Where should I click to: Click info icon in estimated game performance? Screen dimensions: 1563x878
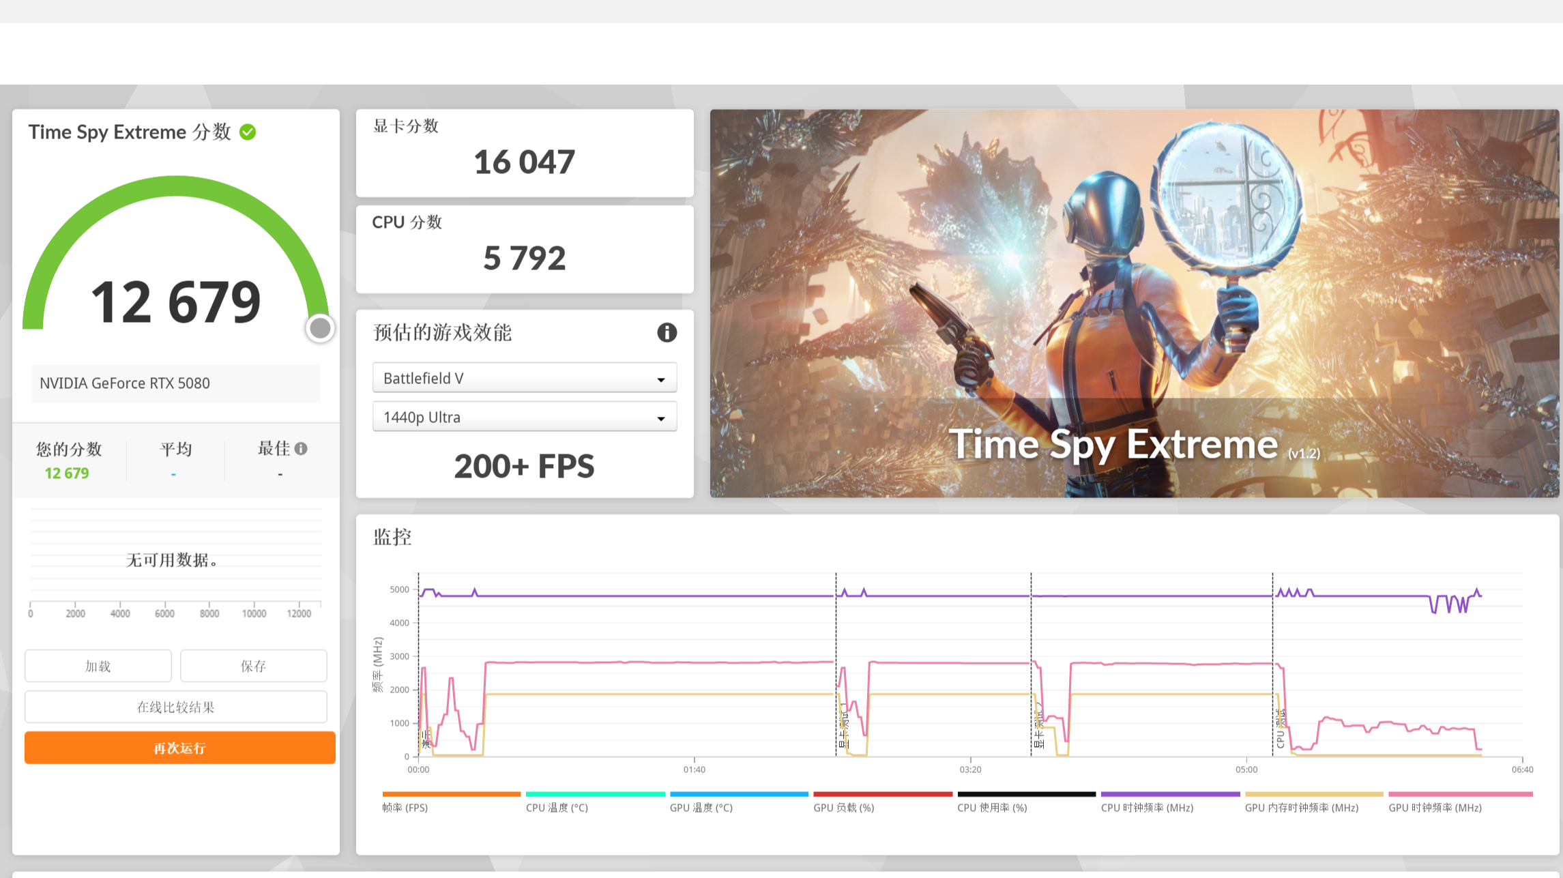tap(667, 332)
